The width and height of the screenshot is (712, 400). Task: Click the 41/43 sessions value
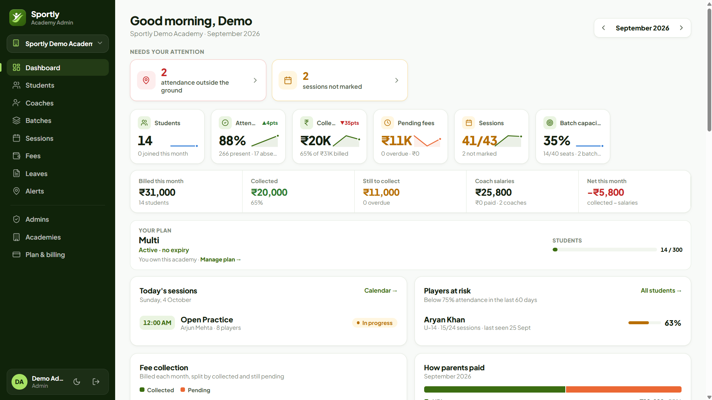click(479, 141)
